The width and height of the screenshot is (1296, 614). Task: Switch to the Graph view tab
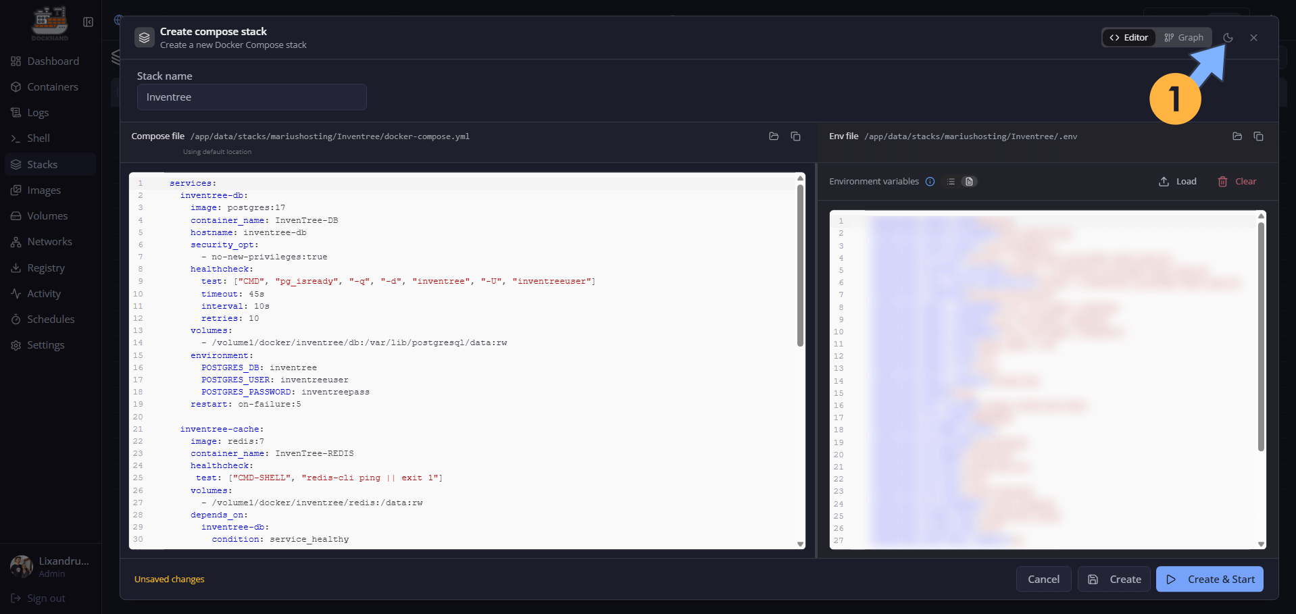click(x=1184, y=38)
